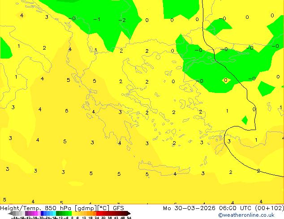Screen dimensions: 284x219
Task: Click the '-1' temperature value on the map
Action: [97, 19]
